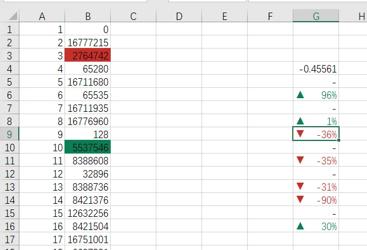Click the green up arrow in G16
The height and width of the screenshot is (250, 367).
click(300, 226)
